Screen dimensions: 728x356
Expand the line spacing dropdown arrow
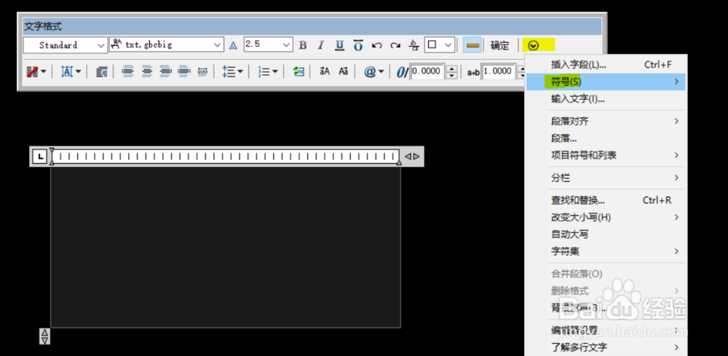(x=240, y=72)
